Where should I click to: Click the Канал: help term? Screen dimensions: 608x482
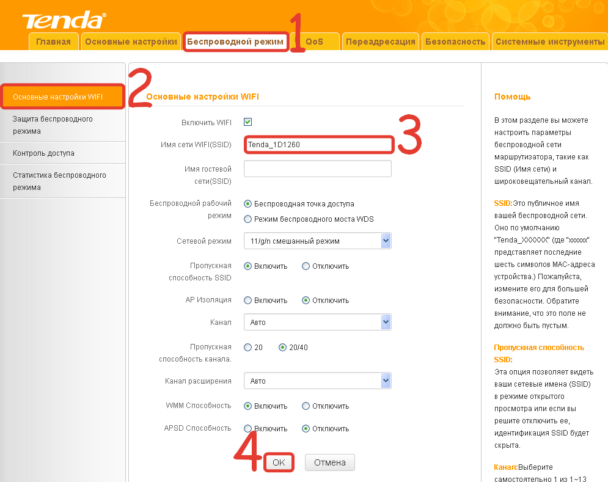pos(505,467)
